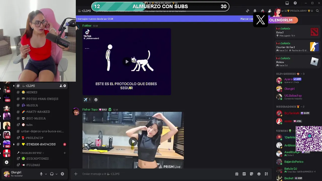322x181 pixels.
Task: Search in the PROLEN ARMY search field
Action: point(298,11)
